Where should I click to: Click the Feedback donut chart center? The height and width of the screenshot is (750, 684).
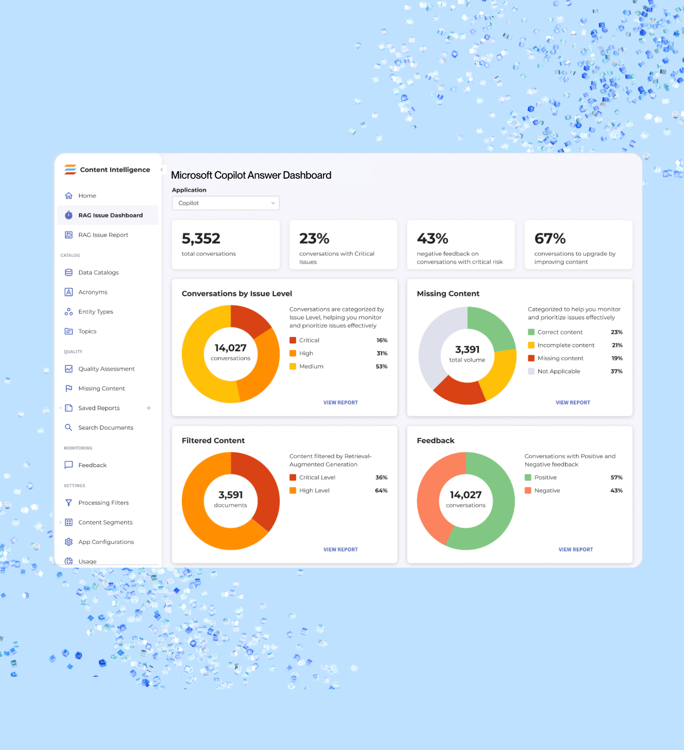pyautogui.click(x=466, y=501)
